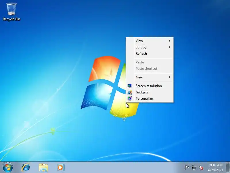
Task: Open Gadgets from the context menu
Action: coord(149,92)
